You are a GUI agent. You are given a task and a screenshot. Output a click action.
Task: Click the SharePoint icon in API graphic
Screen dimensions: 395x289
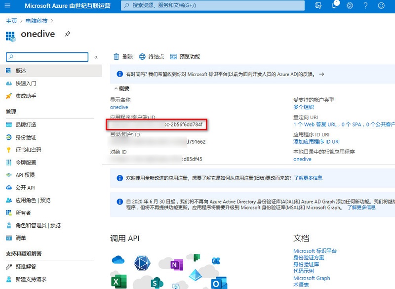[157, 283]
